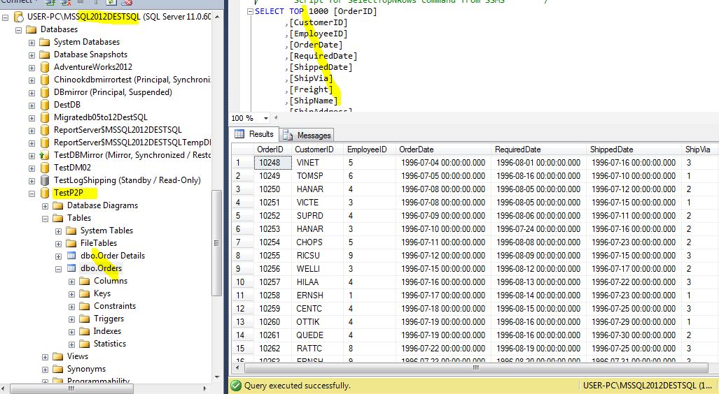Image resolution: width=719 pixels, height=394 pixels.
Task: Switch to the Messages tab
Action: point(307,135)
